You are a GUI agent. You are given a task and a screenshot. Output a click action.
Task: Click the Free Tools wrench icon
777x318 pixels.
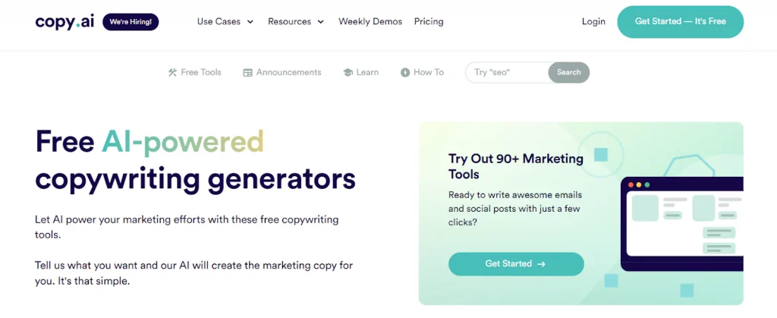[172, 72]
